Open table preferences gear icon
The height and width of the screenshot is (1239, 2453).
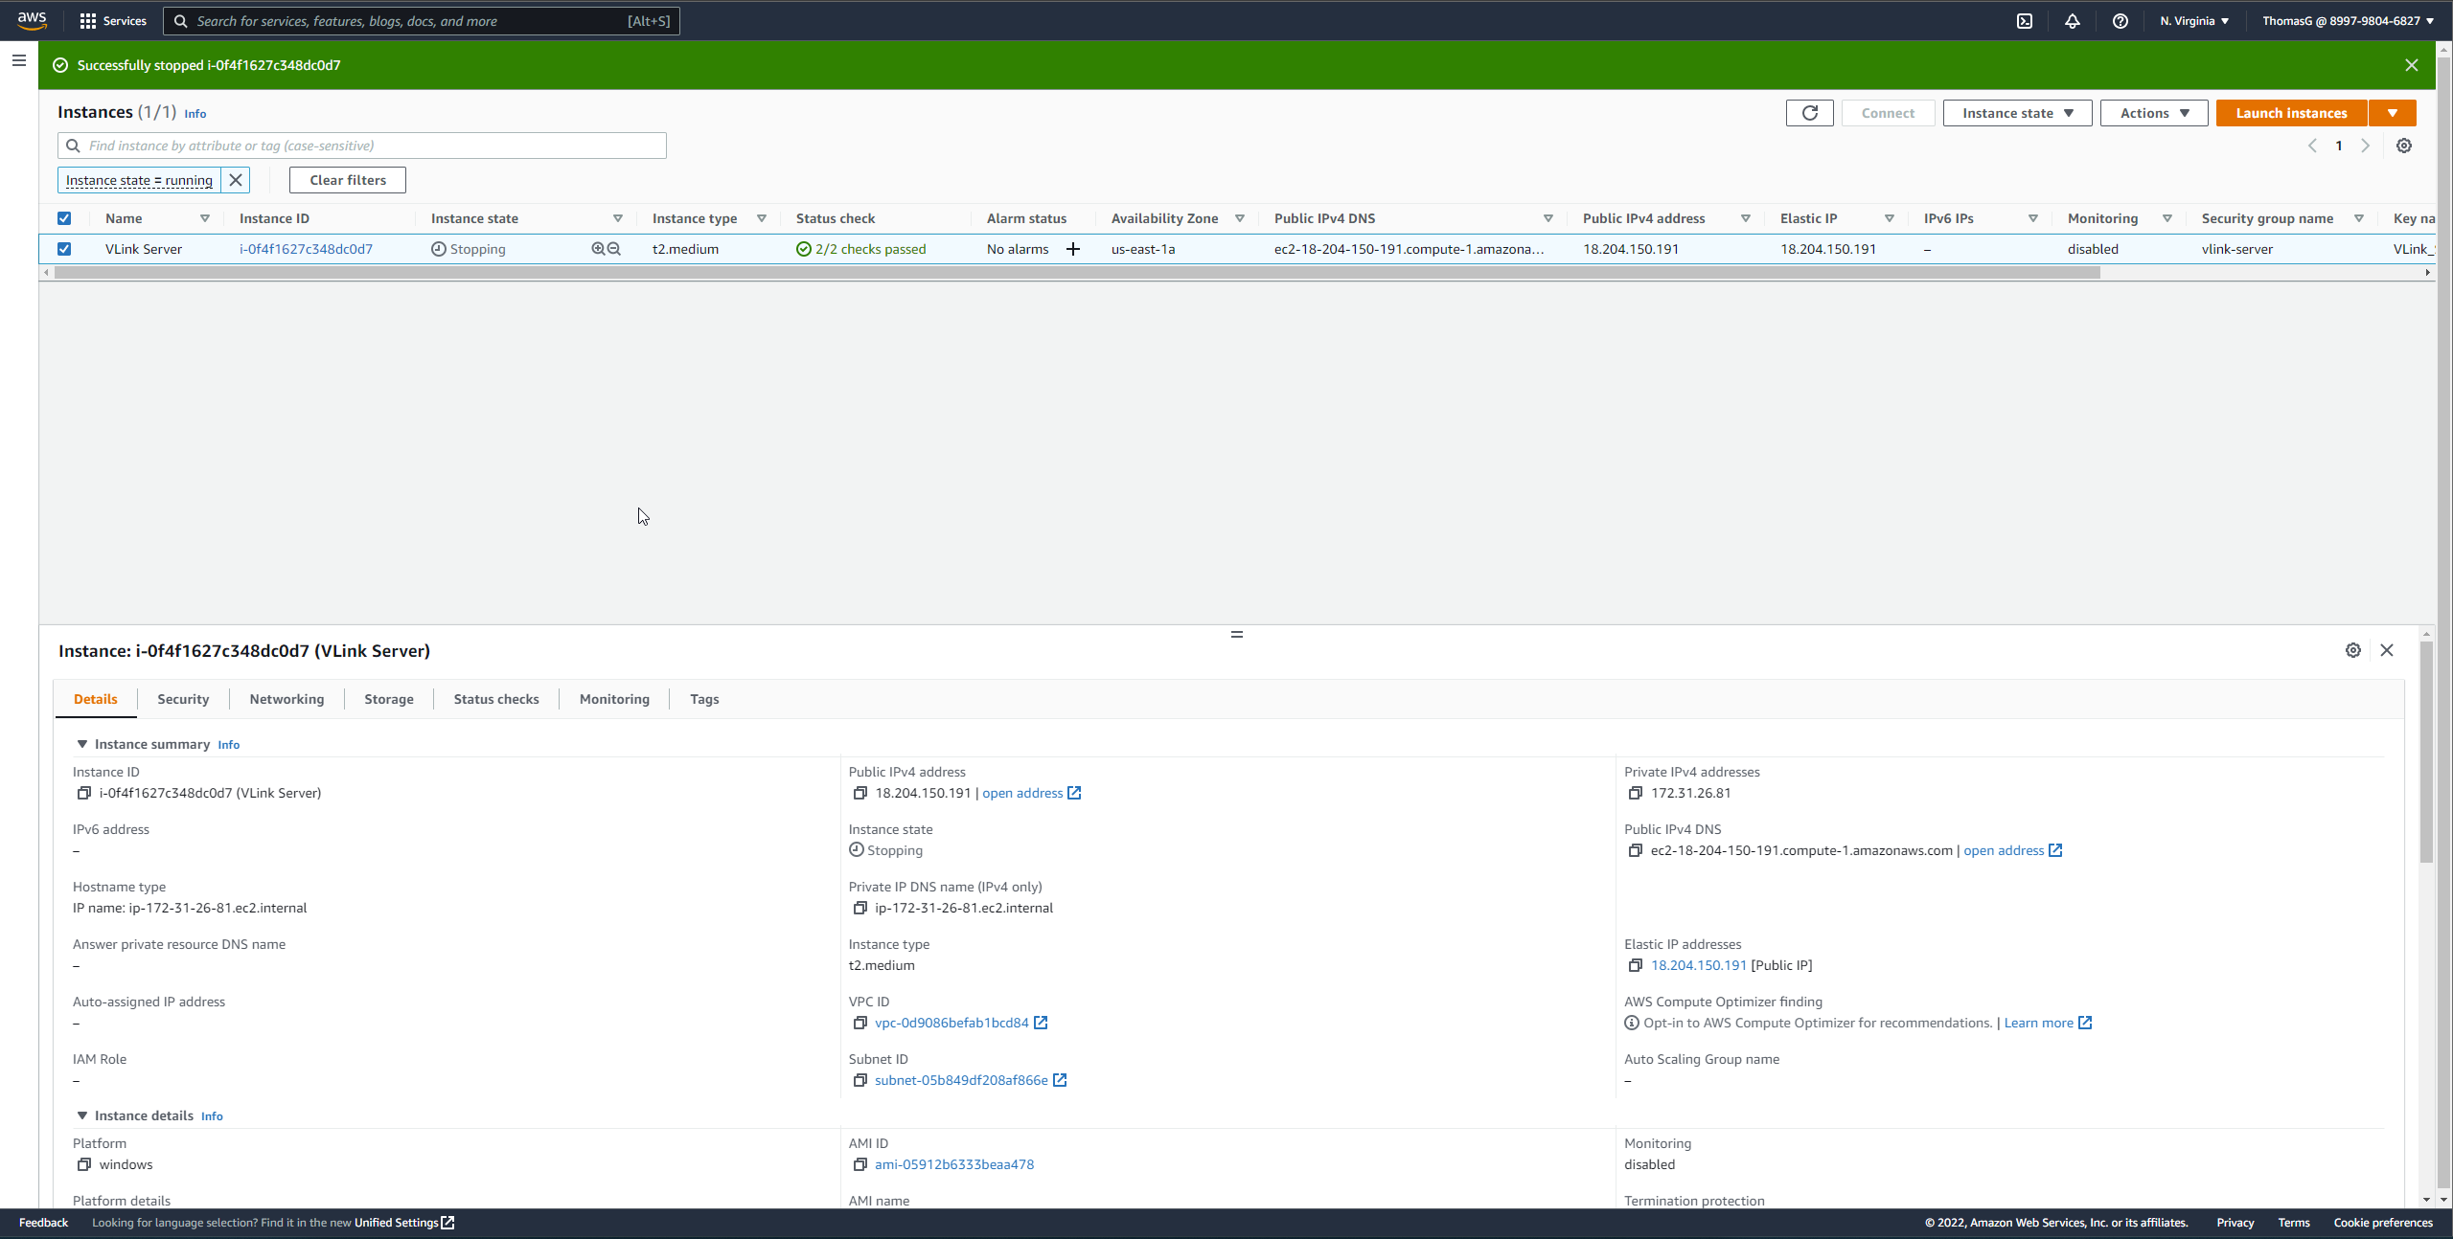(2403, 146)
